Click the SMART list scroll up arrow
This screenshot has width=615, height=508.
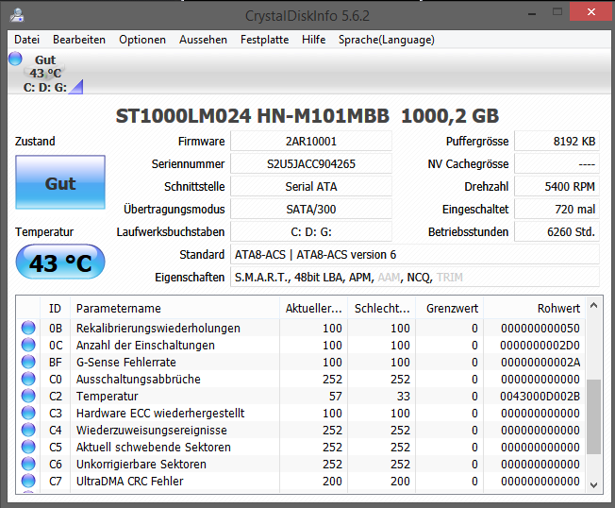pyautogui.click(x=594, y=305)
